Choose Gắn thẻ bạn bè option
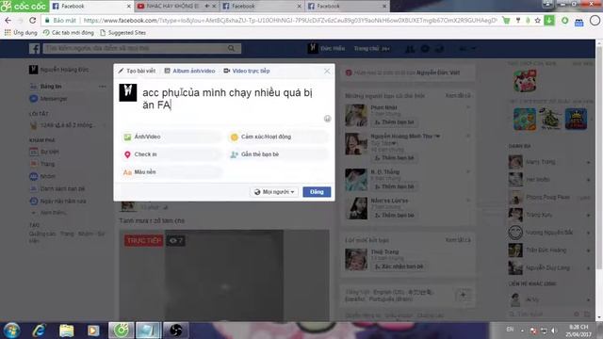The width and height of the screenshot is (603, 339). coord(278,154)
